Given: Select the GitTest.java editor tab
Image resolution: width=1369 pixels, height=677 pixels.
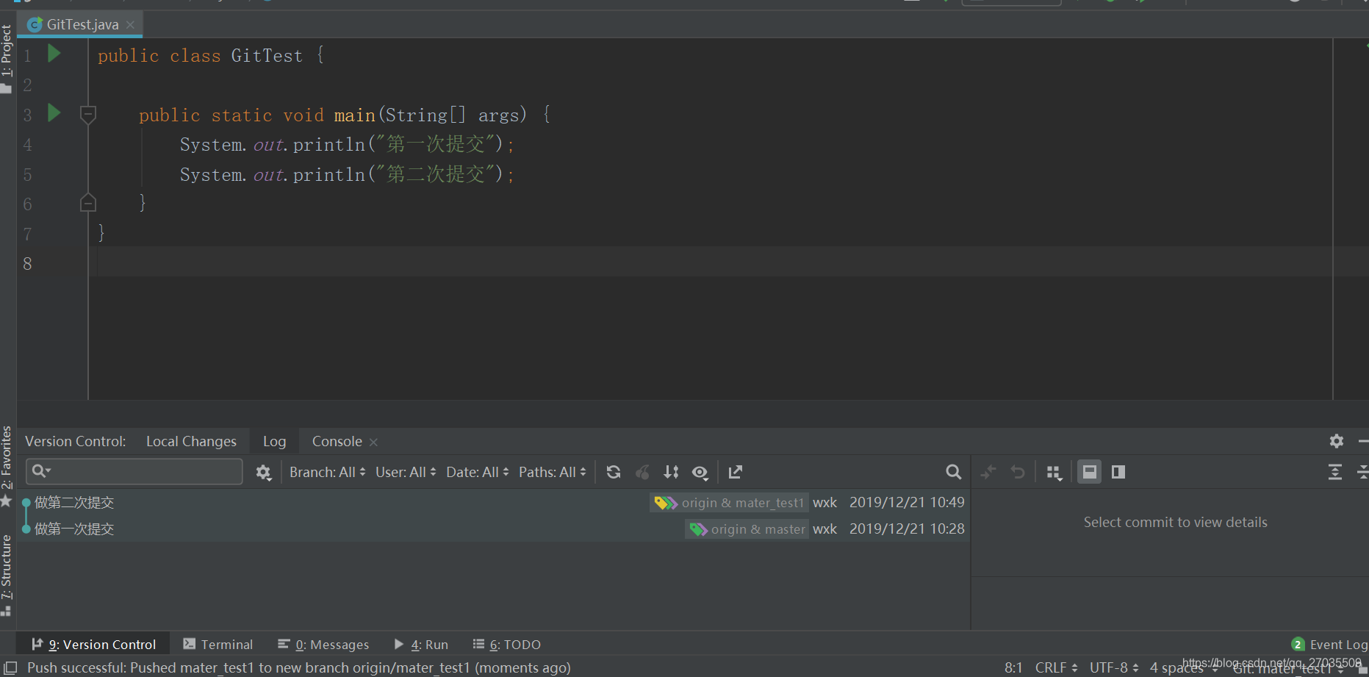Looking at the screenshot, I should point(79,24).
